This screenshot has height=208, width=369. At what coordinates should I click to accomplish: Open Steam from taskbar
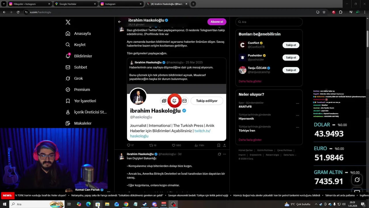tap(145, 204)
